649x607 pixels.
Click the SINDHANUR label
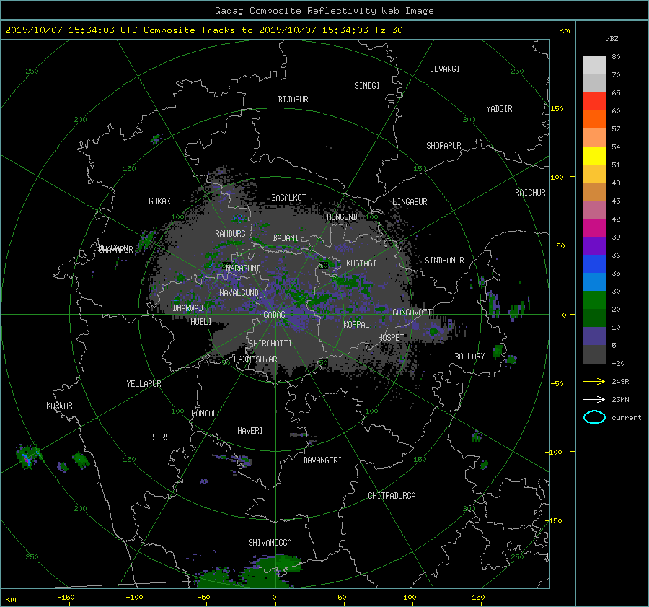click(x=444, y=261)
